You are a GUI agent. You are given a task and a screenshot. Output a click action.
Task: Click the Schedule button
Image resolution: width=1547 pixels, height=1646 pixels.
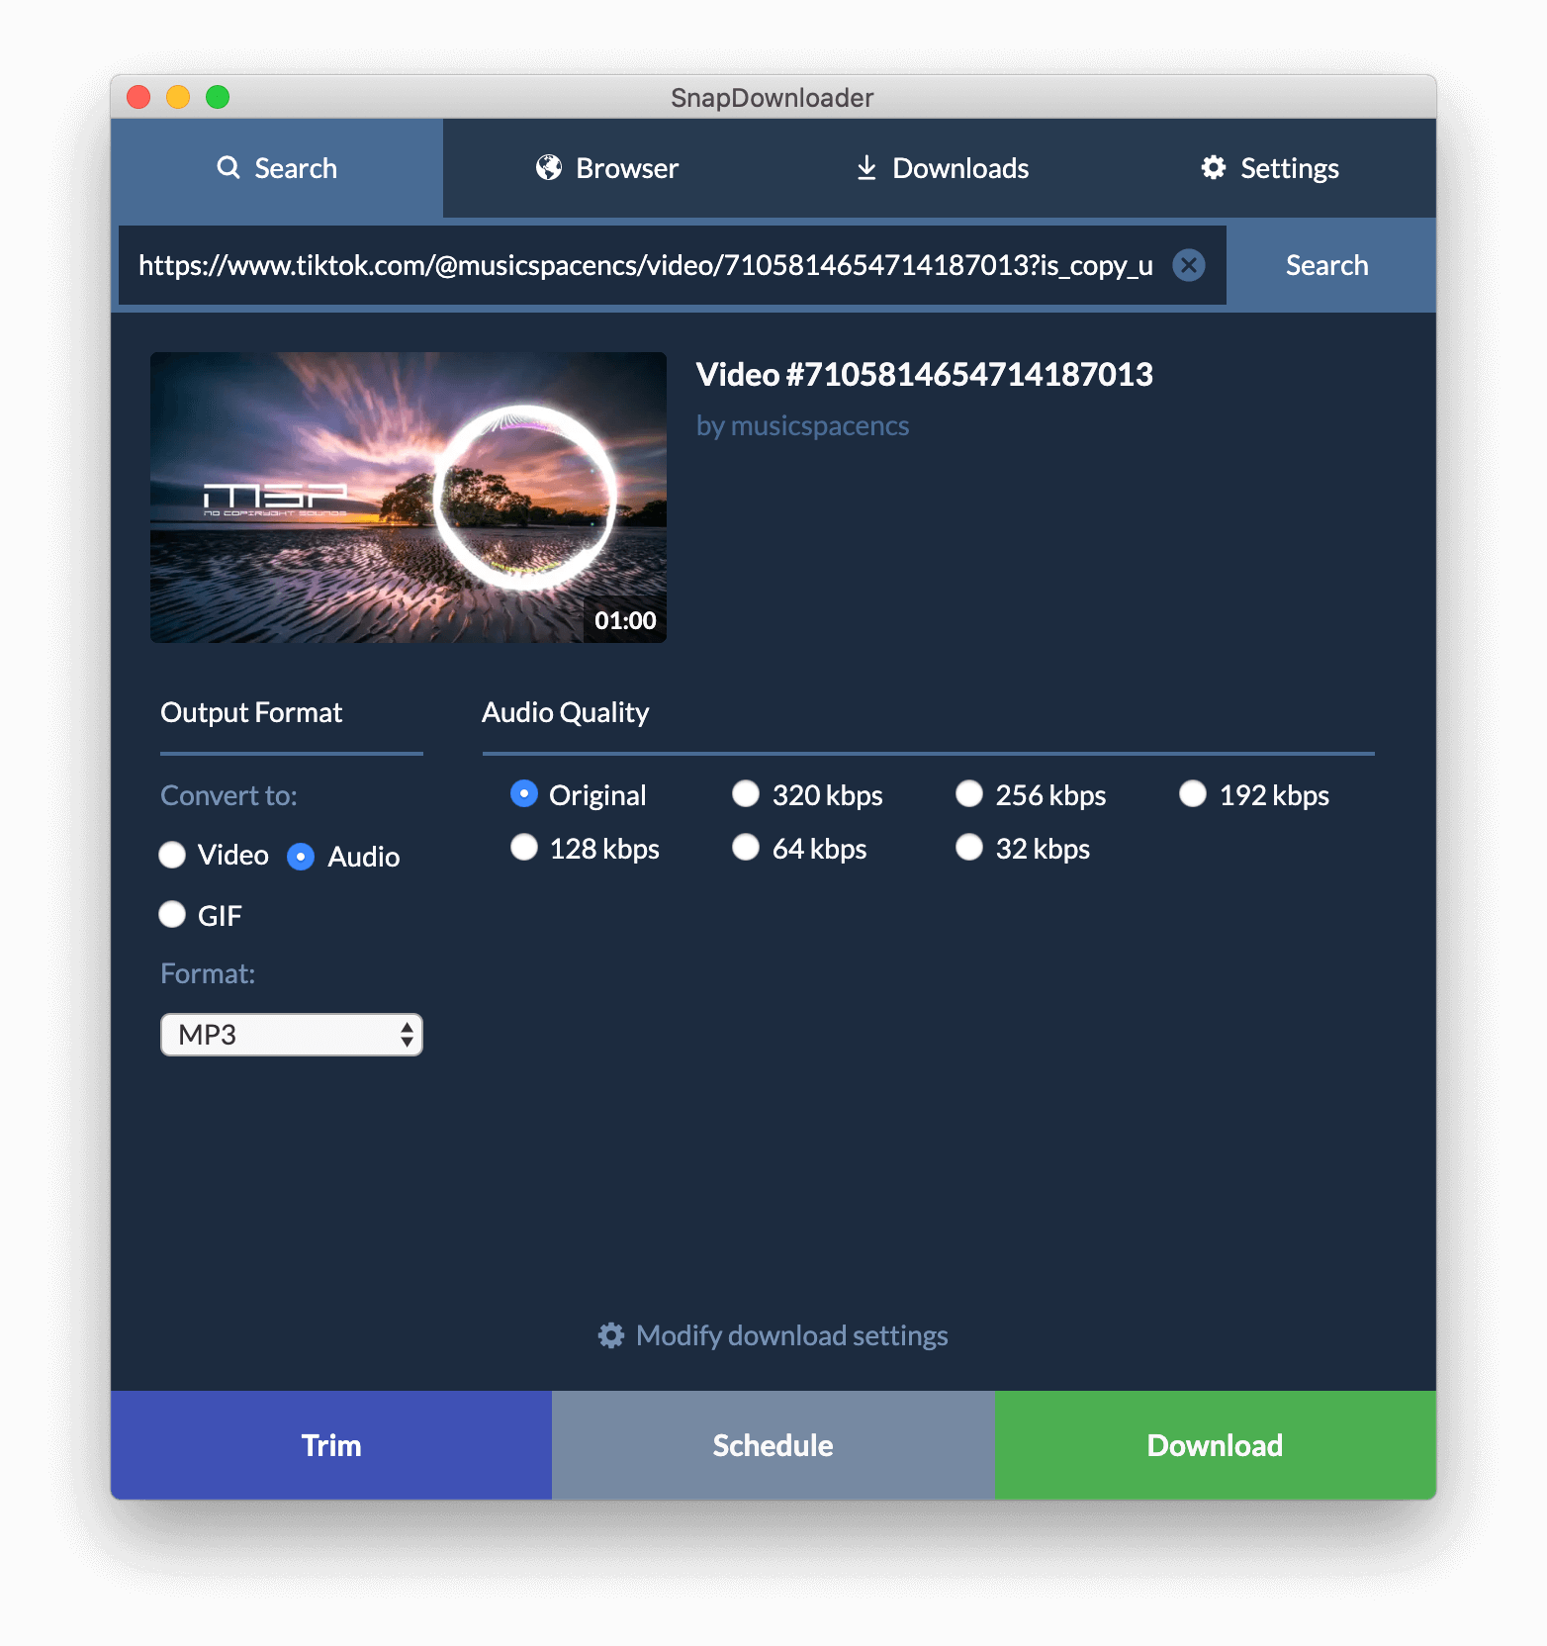[x=773, y=1445]
